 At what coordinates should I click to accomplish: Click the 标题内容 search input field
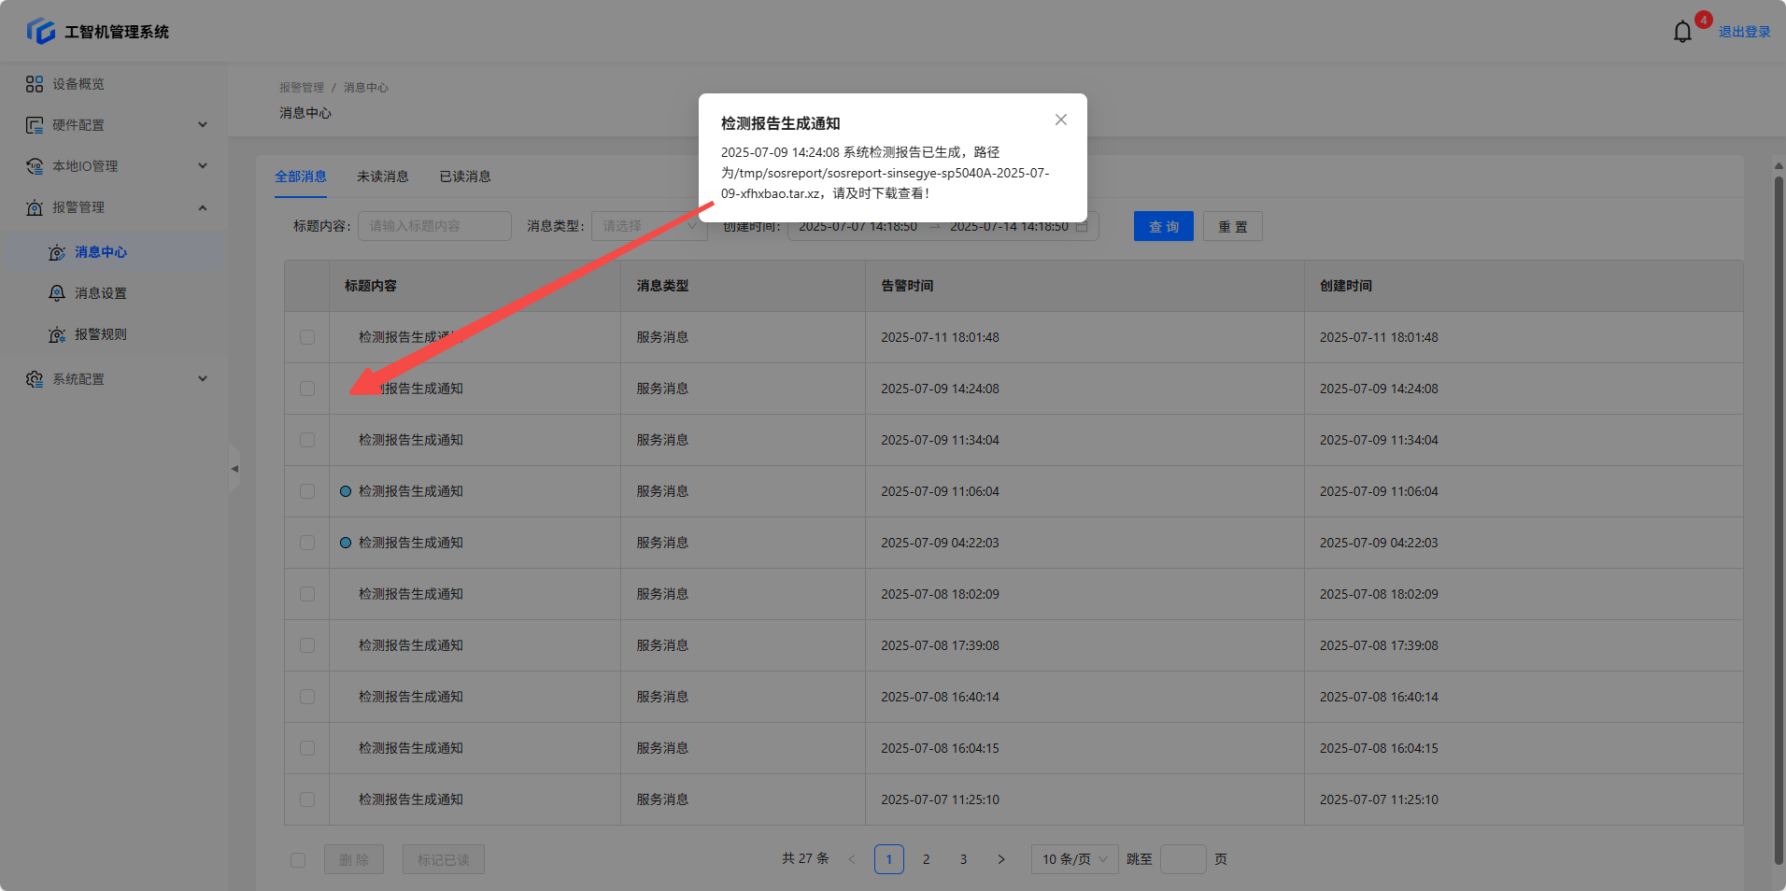(x=434, y=226)
